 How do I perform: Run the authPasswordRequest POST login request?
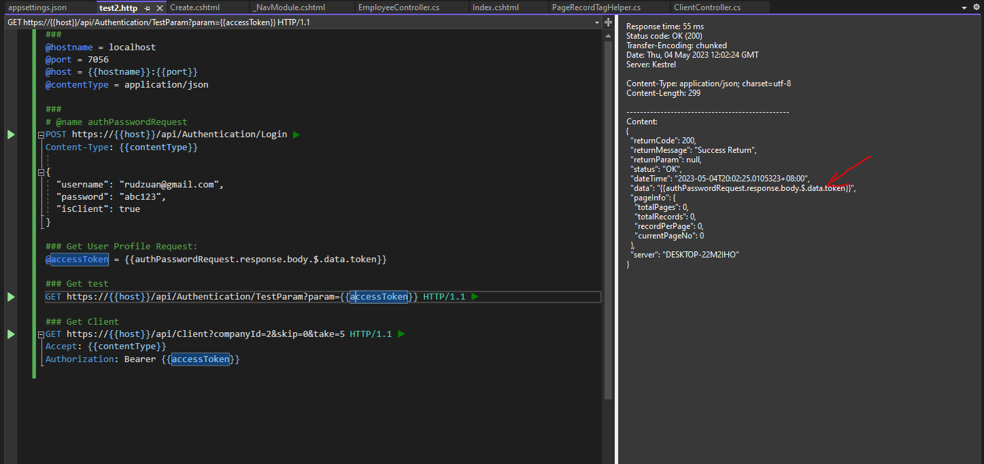[11, 134]
